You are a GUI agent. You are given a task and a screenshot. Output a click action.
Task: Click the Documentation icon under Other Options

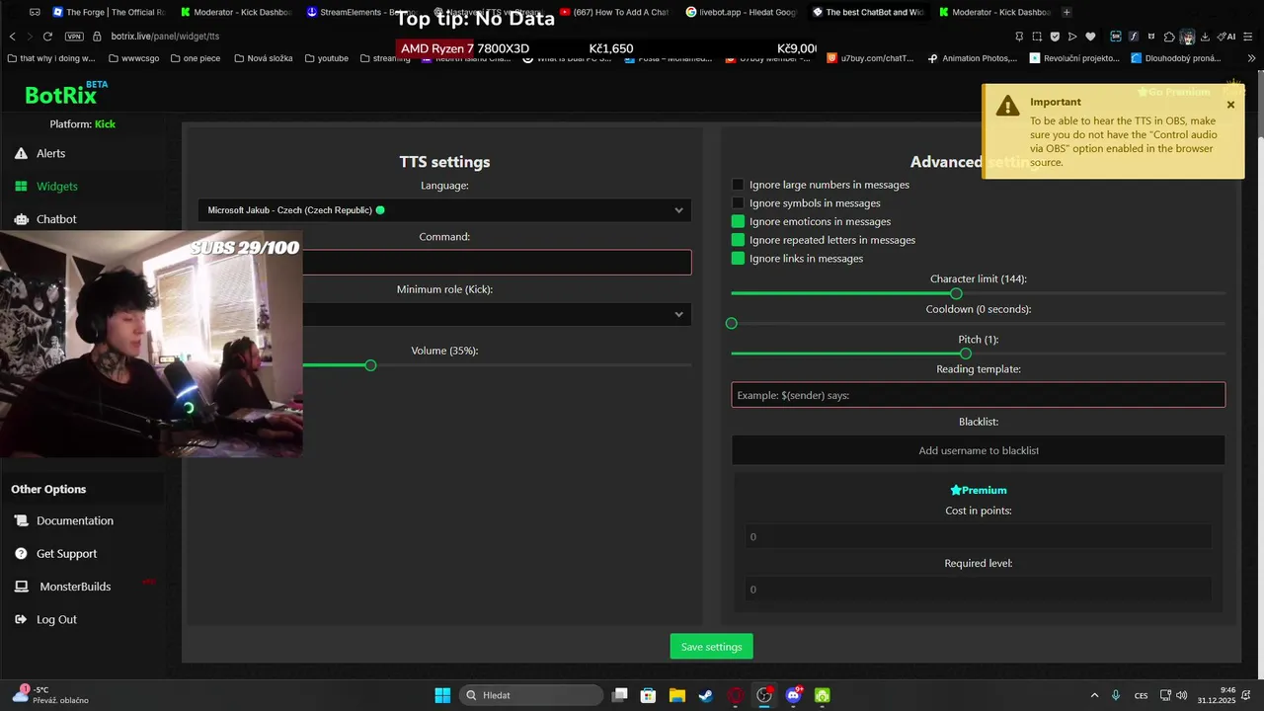click(x=21, y=520)
